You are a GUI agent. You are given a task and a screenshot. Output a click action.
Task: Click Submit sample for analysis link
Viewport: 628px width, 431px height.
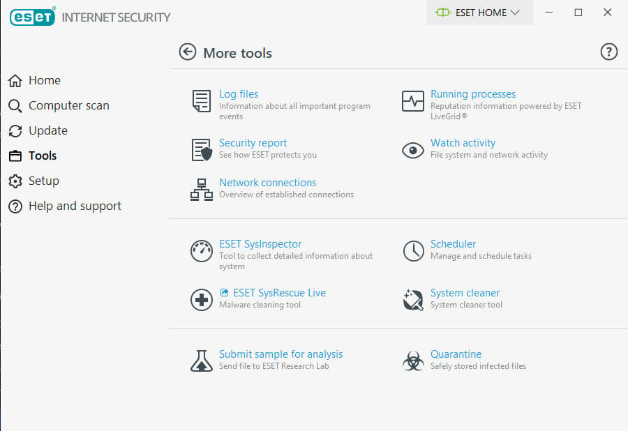tap(281, 354)
